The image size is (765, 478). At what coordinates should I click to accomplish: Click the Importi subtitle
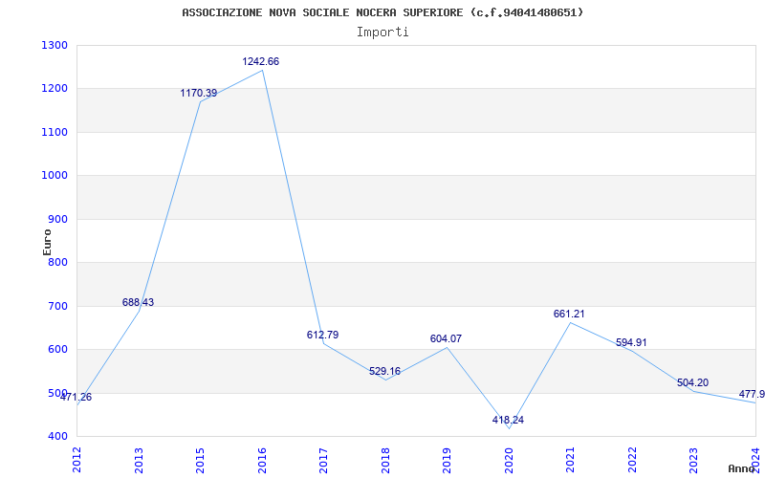coord(382,33)
